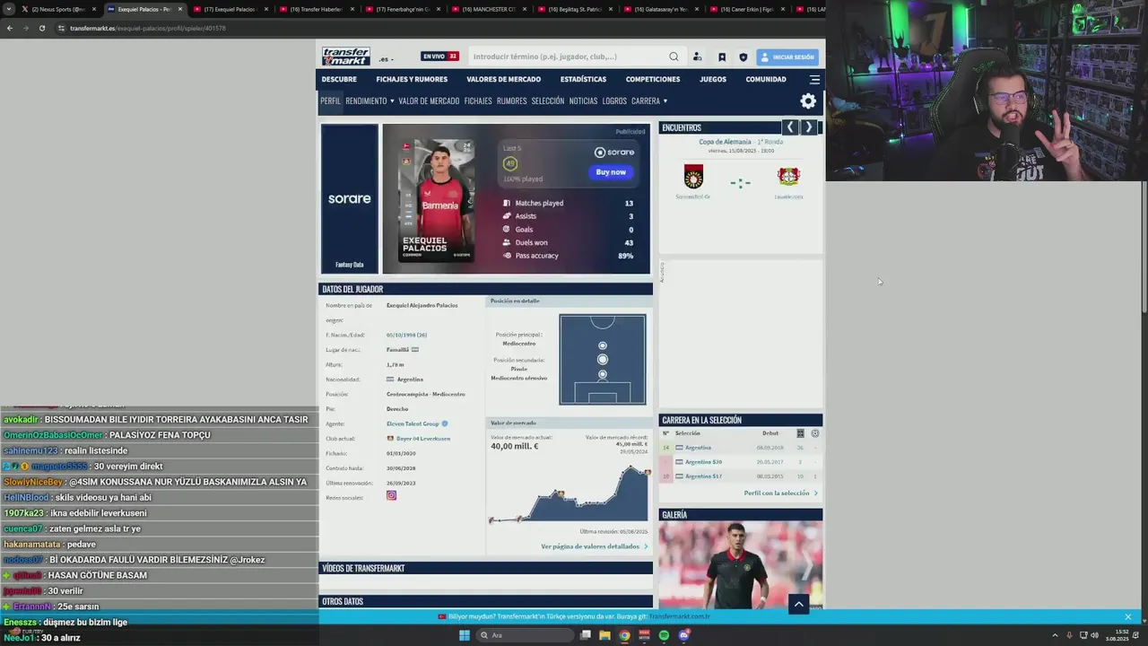Click the Buy now button on Sorare ad
The image size is (1148, 646).
(611, 172)
